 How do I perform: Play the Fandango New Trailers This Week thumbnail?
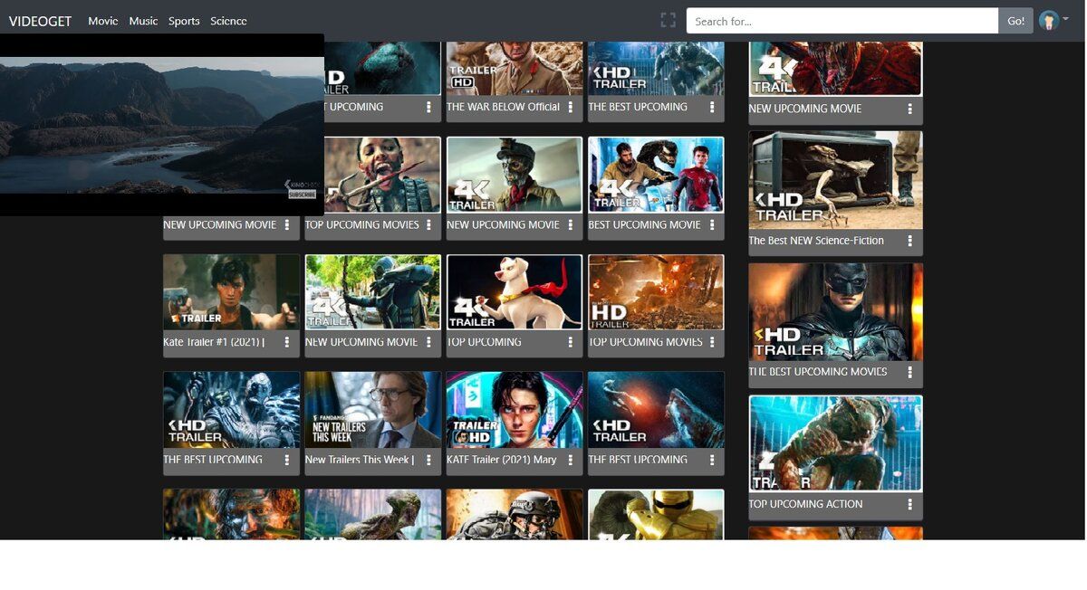pos(373,409)
